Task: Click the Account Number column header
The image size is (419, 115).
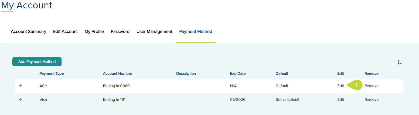Action: point(118,73)
